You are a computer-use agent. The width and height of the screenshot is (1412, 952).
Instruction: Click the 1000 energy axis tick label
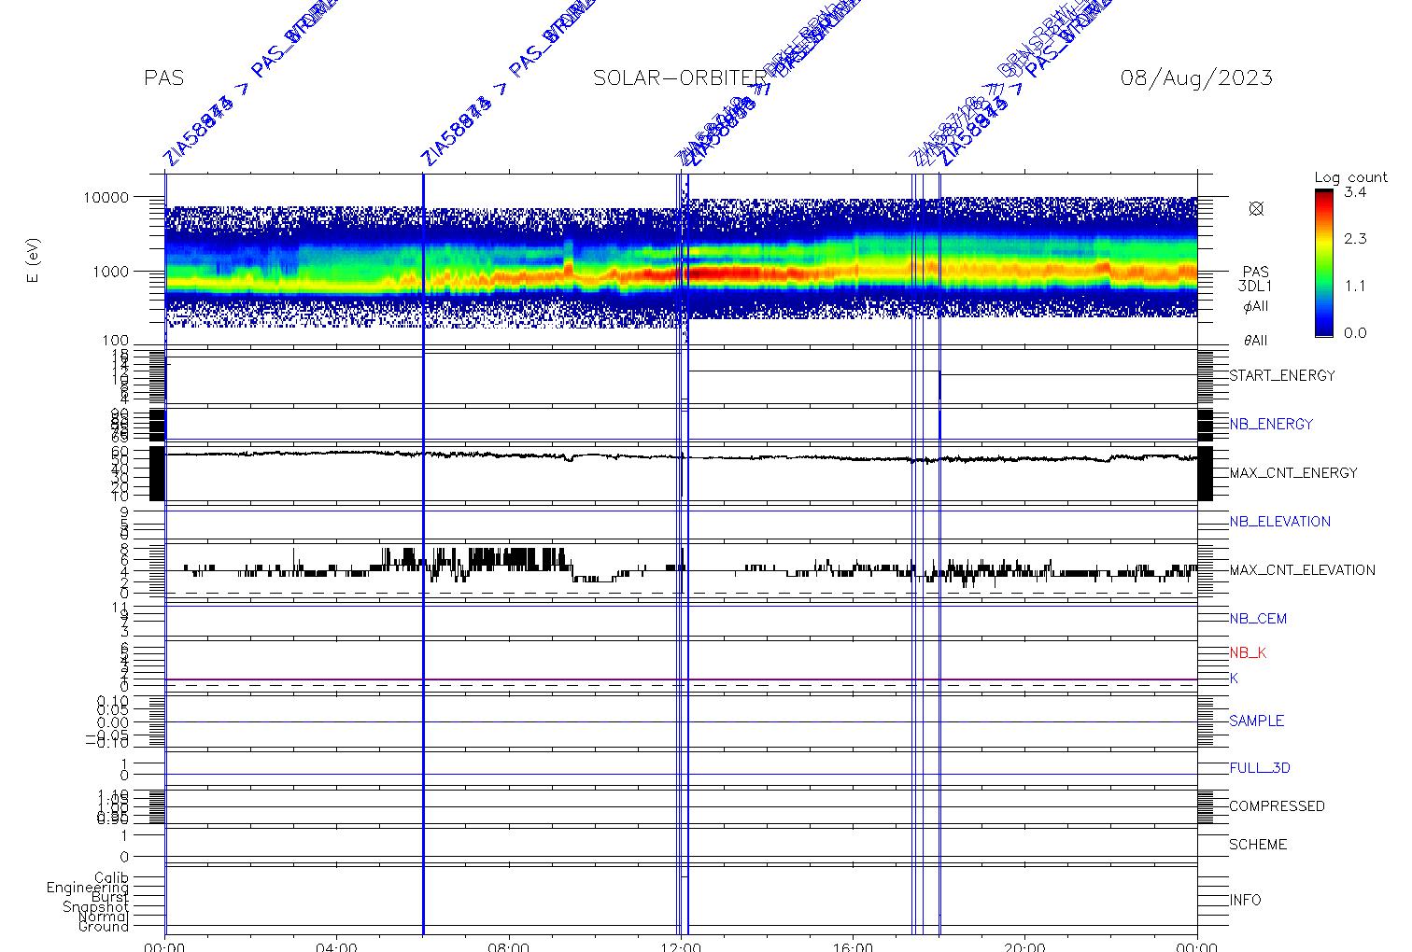point(110,272)
